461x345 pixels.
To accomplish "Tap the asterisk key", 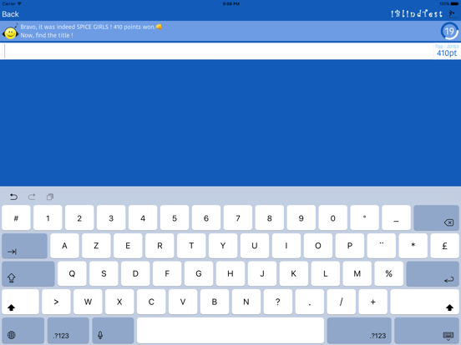I will pos(413,246).
